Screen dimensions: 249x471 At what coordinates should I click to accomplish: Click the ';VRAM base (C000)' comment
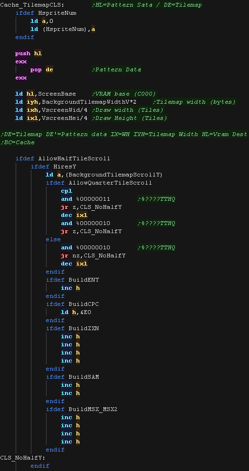(124, 94)
